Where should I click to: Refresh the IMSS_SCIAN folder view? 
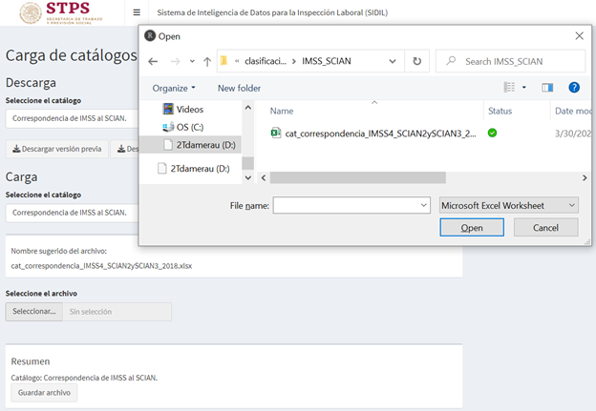(416, 61)
